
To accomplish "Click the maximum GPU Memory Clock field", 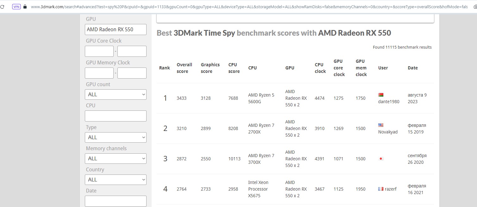I will click(x=132, y=73).
